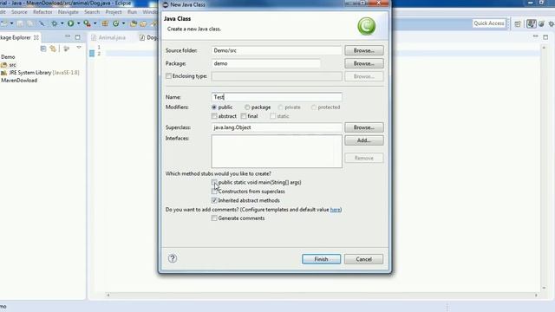Click the Link with Editor icon
555x312 pixels.
pyautogui.click(x=53, y=49)
